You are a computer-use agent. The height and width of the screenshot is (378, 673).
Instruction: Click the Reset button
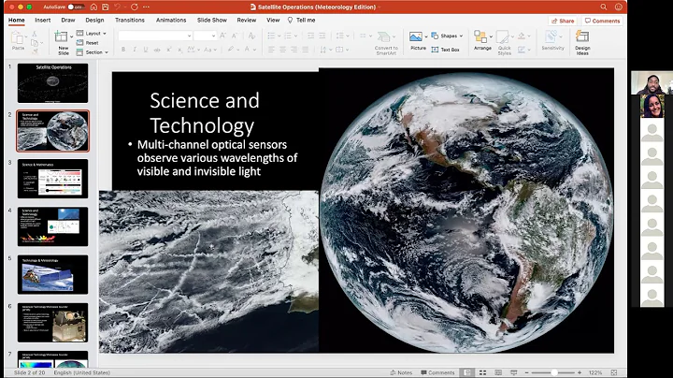click(88, 43)
